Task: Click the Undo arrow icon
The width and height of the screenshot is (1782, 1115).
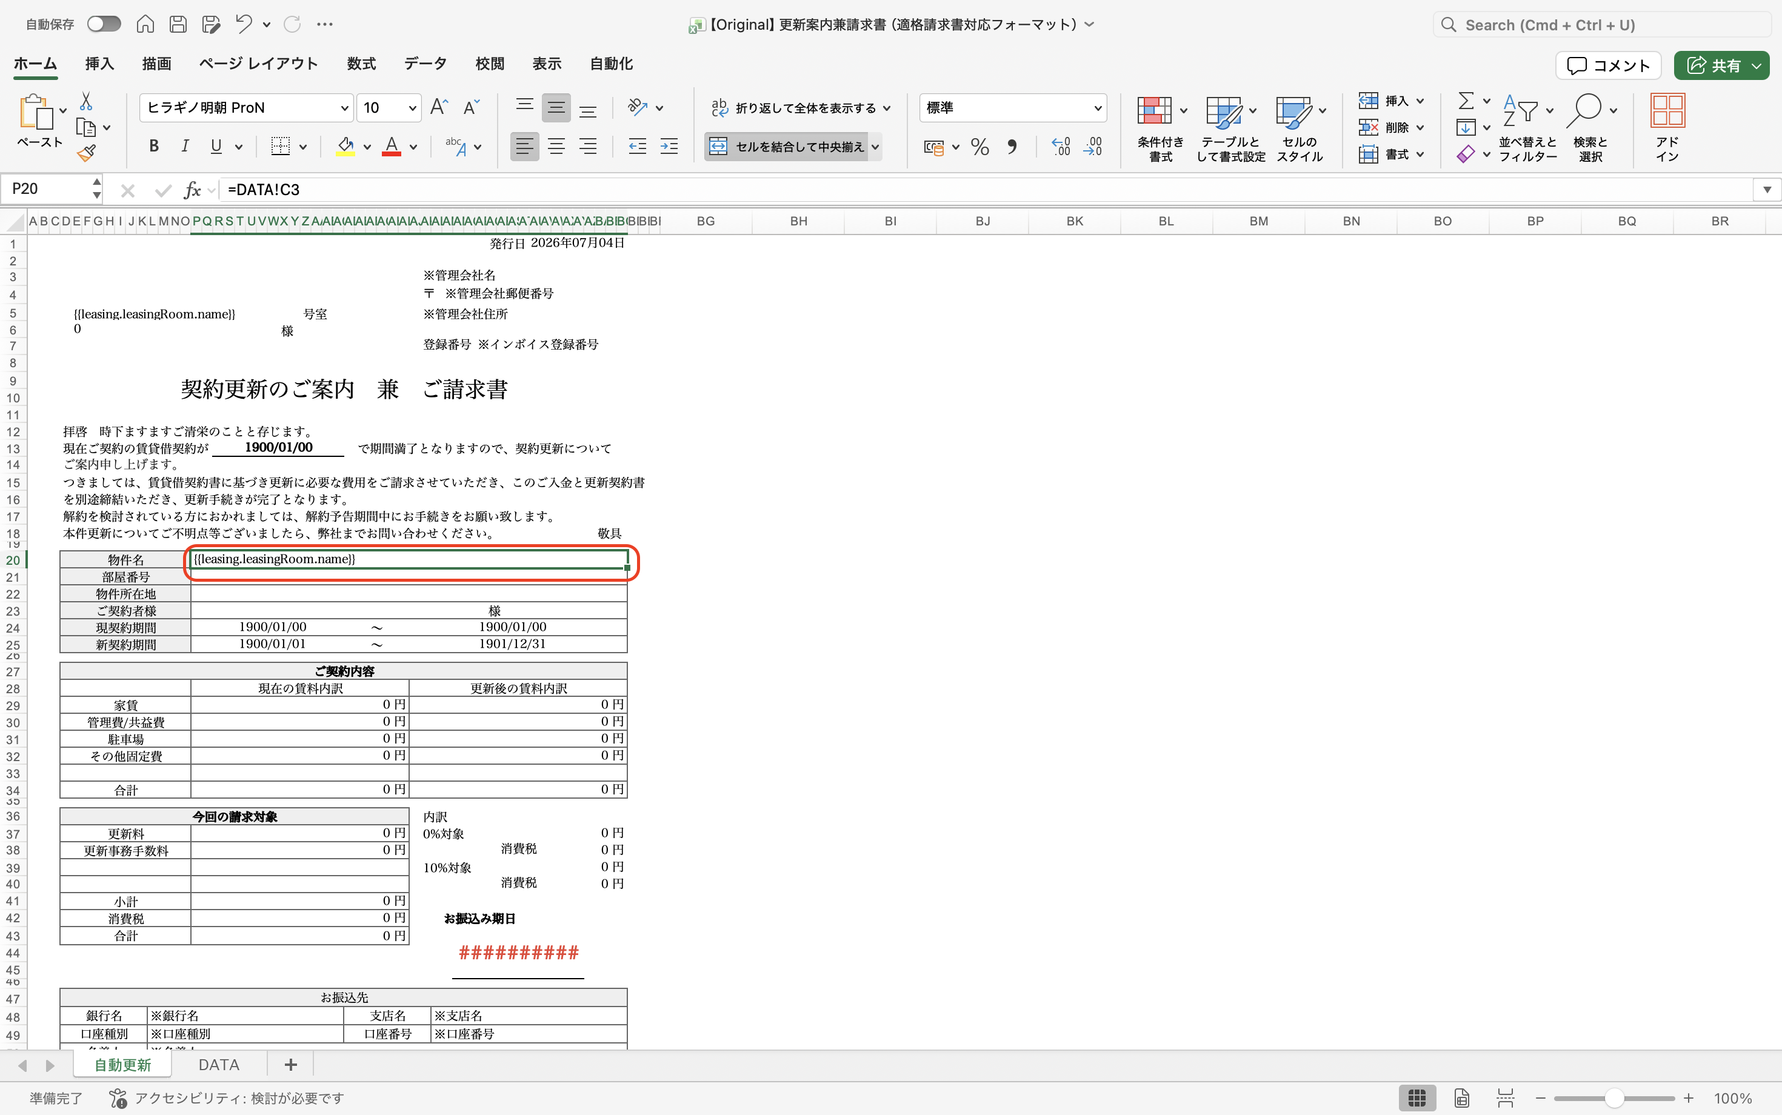Action: point(244,24)
